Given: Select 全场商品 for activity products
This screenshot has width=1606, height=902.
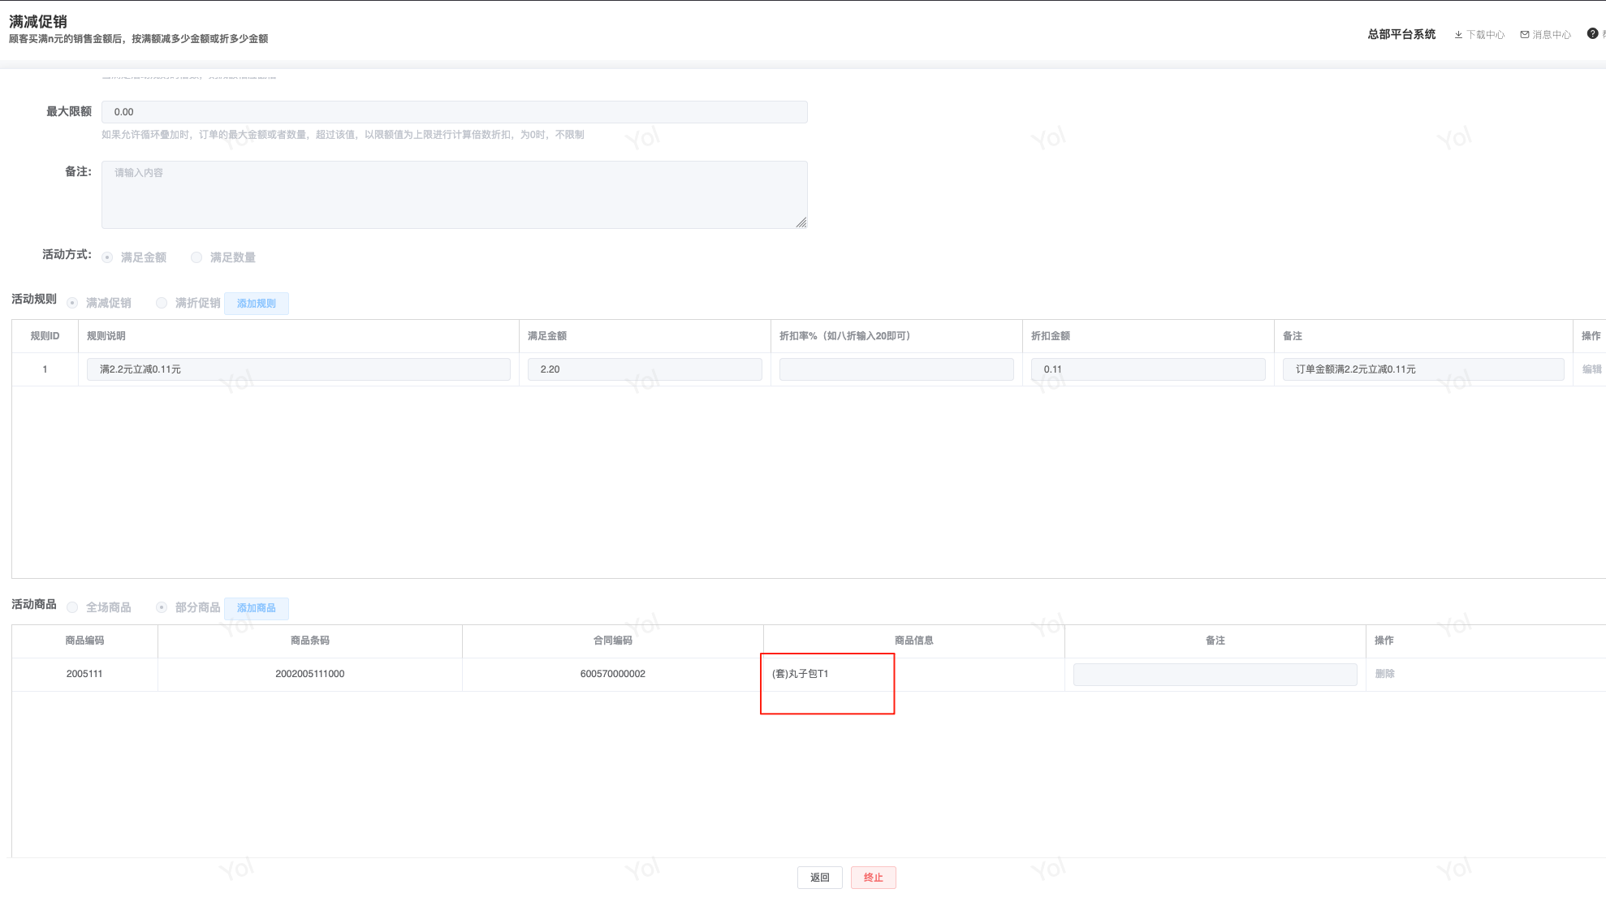Looking at the screenshot, I should click(72, 607).
